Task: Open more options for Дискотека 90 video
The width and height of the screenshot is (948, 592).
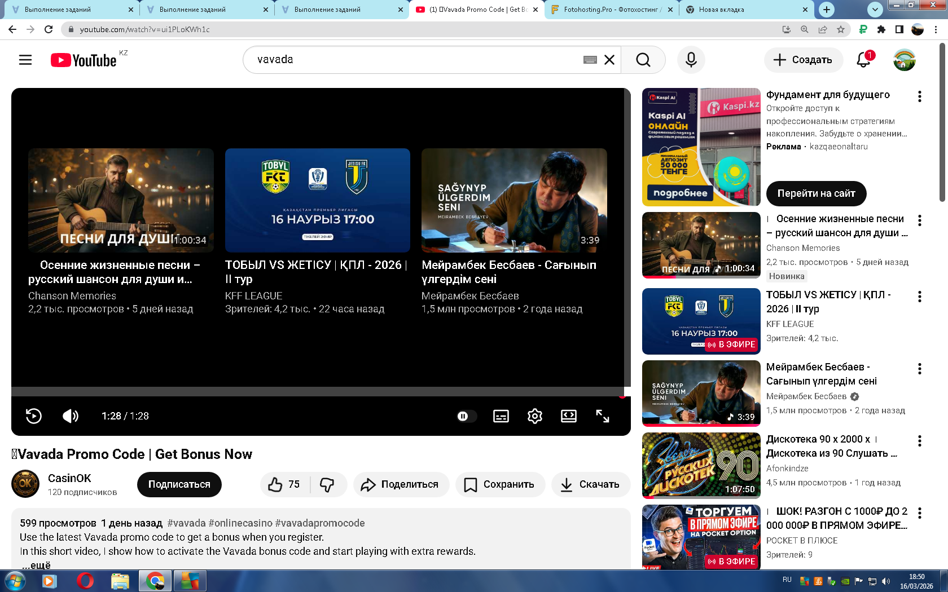Action: 920,441
